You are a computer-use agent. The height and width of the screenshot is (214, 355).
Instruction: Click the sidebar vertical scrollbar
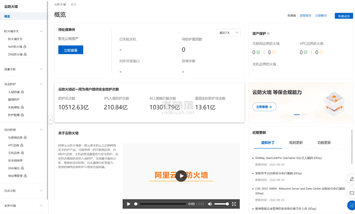tap(47, 100)
